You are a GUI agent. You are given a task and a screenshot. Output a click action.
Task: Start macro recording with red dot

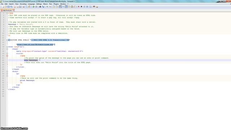79,7
